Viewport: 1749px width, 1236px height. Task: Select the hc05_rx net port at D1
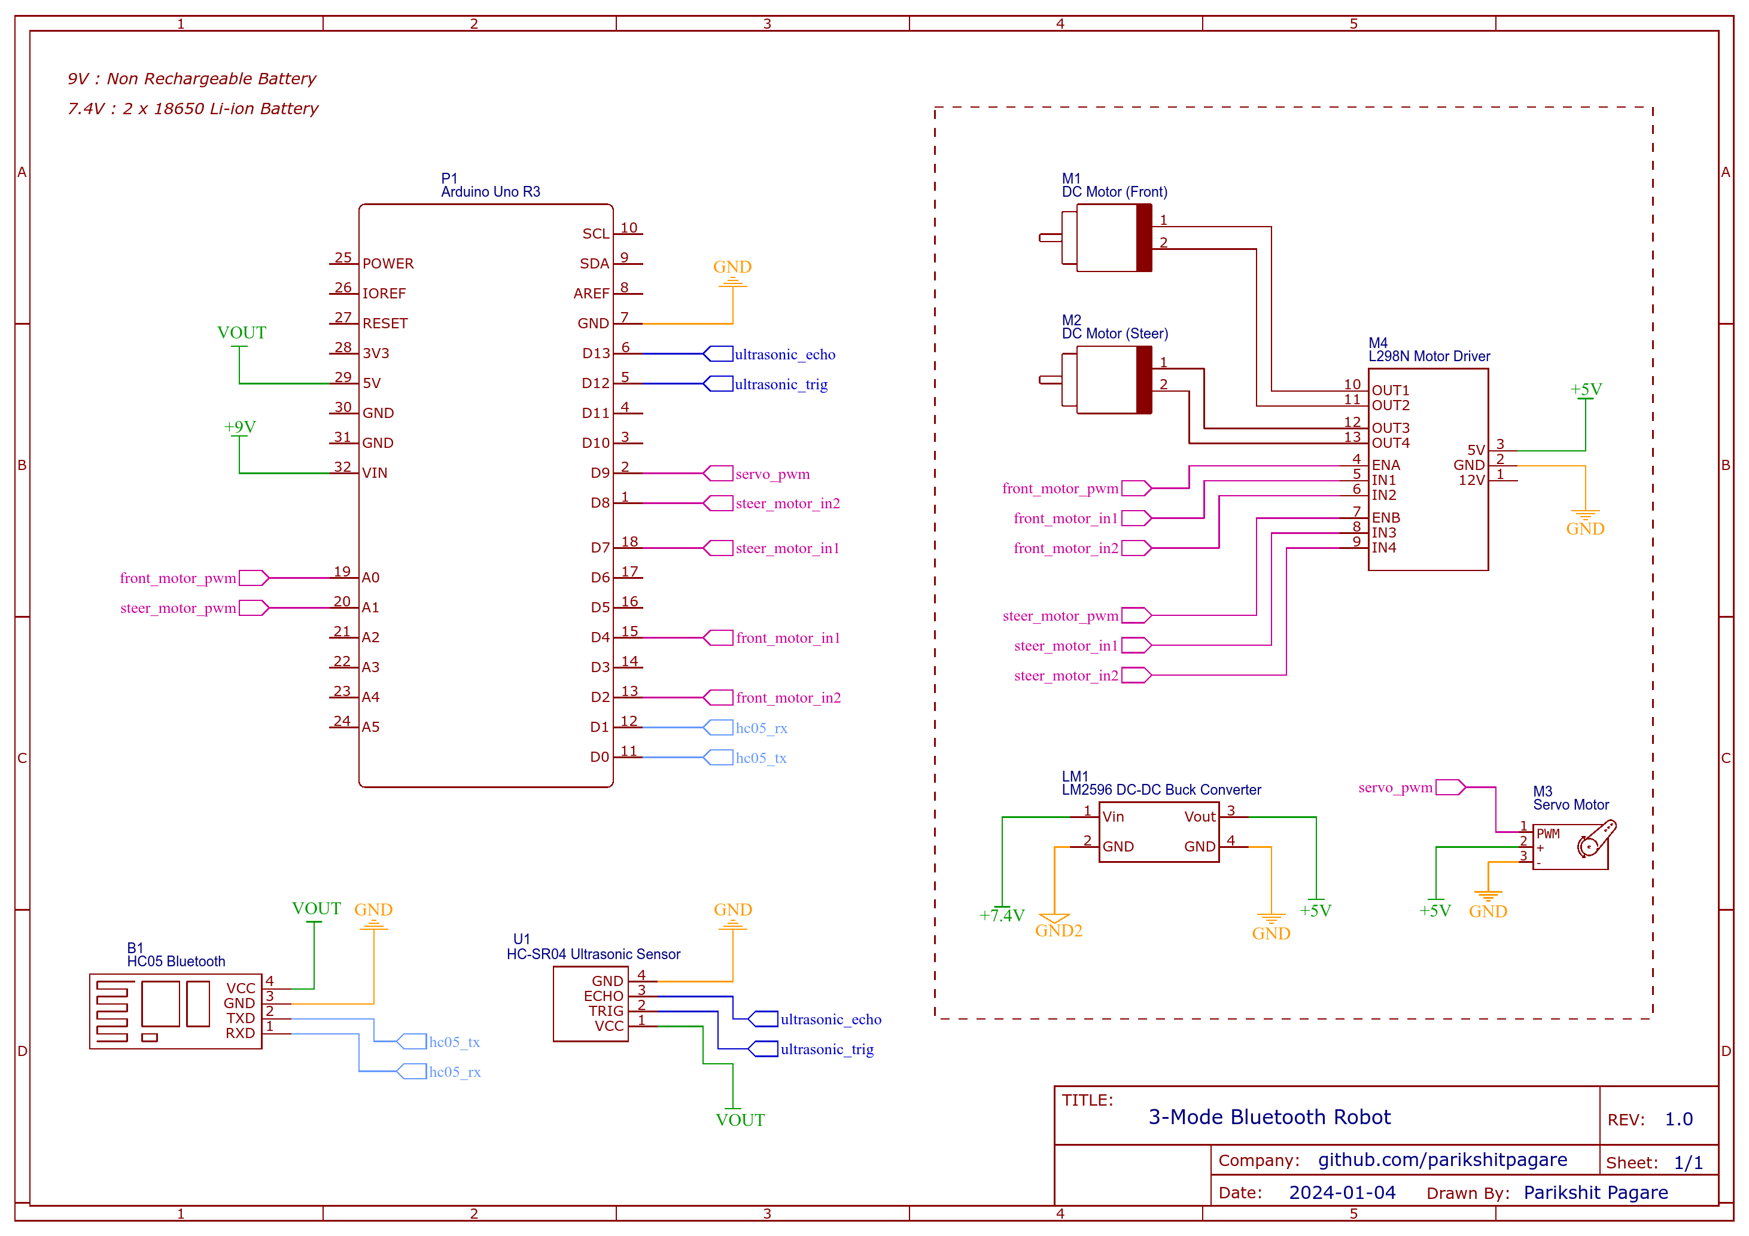point(745,728)
